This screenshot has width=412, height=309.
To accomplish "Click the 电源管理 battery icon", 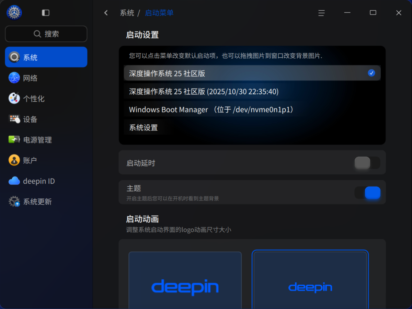I will click(x=14, y=140).
